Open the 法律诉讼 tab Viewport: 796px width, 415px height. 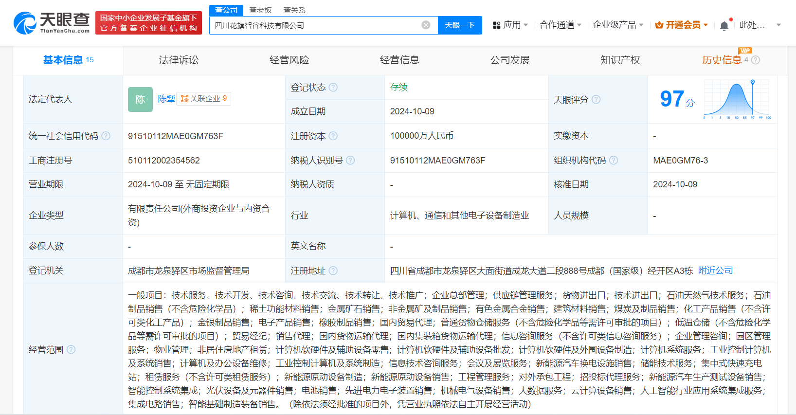[179, 60]
